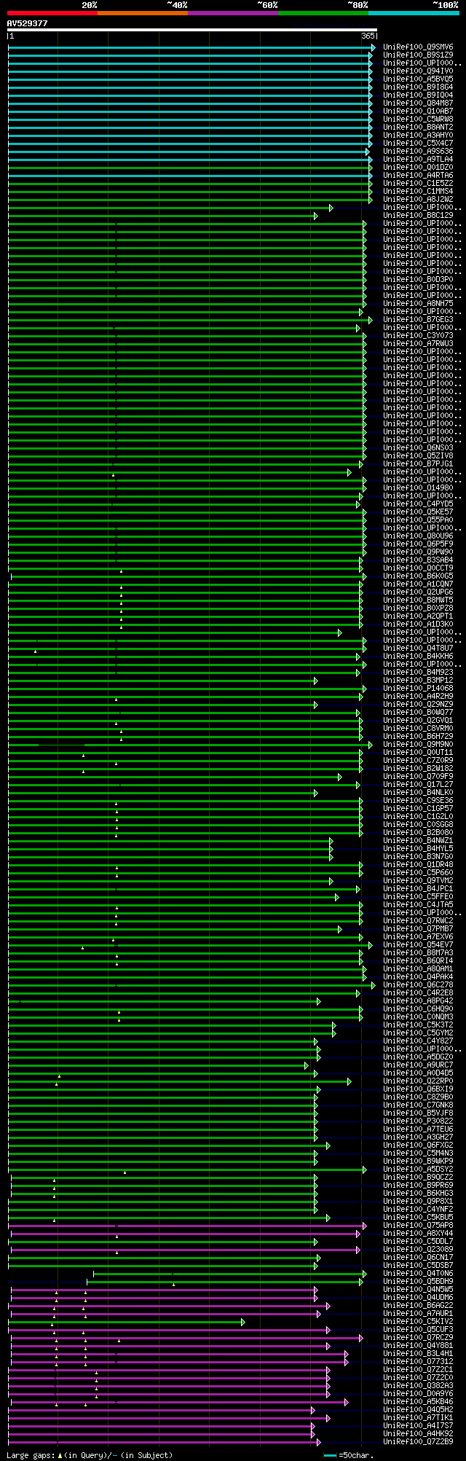Select hit UniRef100_Q7RCZ9
466x1461 pixels.
click(418, 1338)
